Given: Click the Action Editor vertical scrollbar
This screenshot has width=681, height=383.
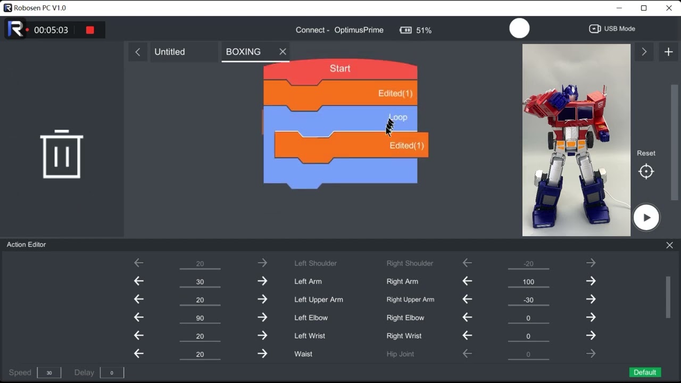Looking at the screenshot, I should pos(668,297).
